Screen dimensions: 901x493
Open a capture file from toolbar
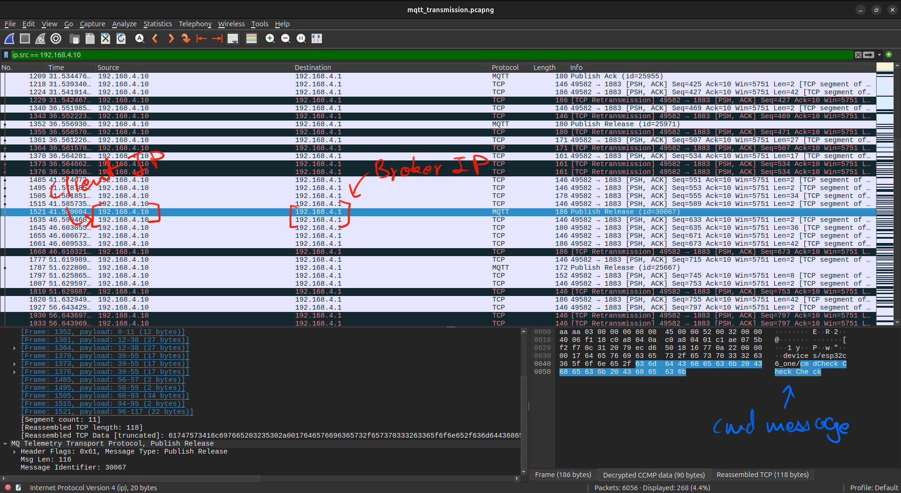(74, 39)
